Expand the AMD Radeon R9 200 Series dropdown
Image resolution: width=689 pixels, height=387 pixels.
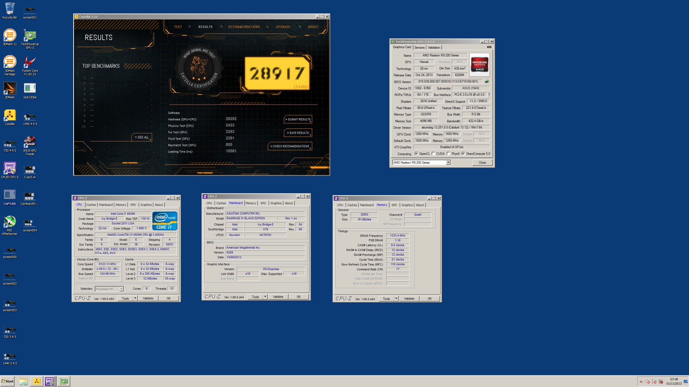[448, 162]
